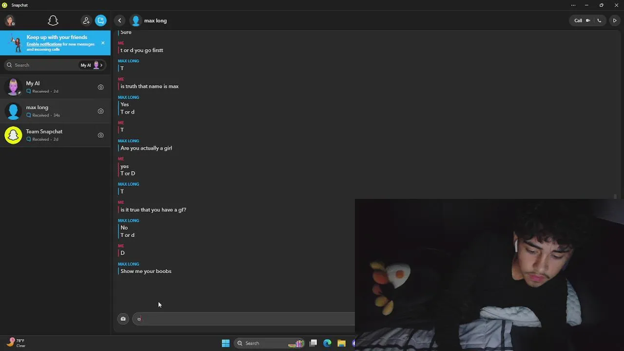Launch Microsoft Edge from the taskbar
Screen dimensions: 624x351
(x=327, y=343)
